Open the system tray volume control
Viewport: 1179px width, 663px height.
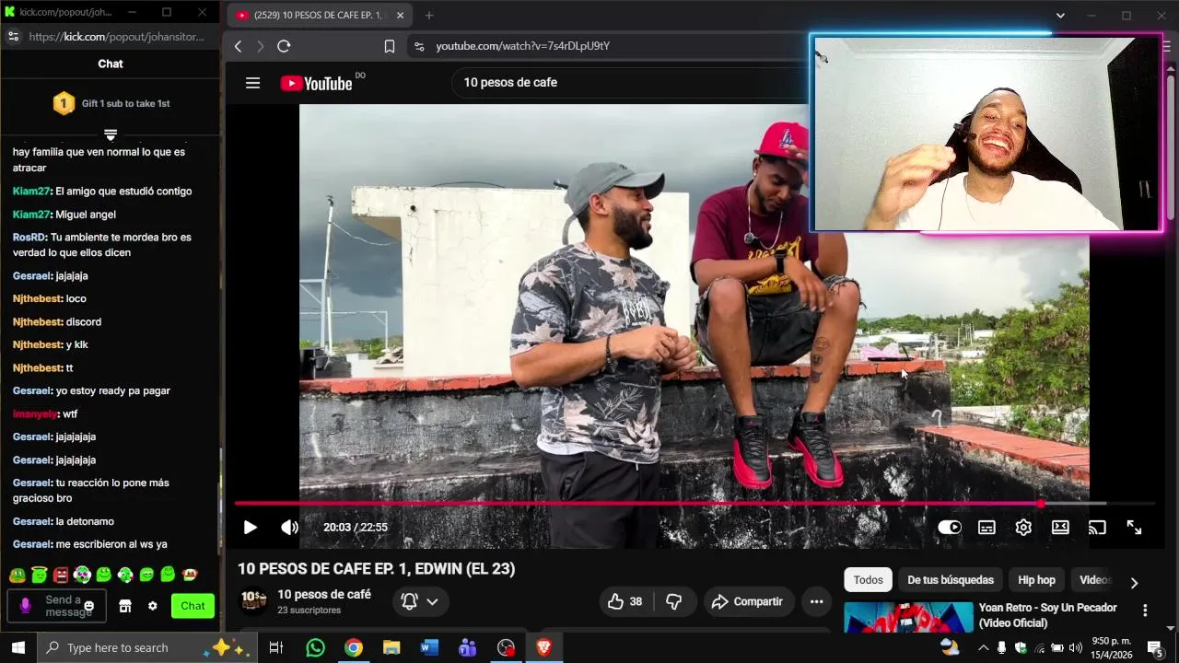pyautogui.click(x=1075, y=648)
